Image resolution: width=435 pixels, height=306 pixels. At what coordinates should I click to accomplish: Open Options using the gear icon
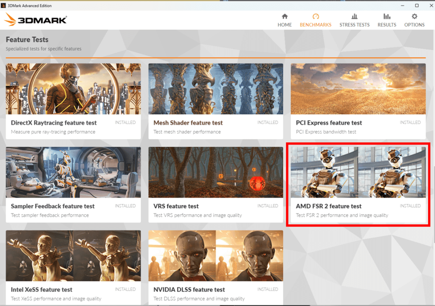414,17
